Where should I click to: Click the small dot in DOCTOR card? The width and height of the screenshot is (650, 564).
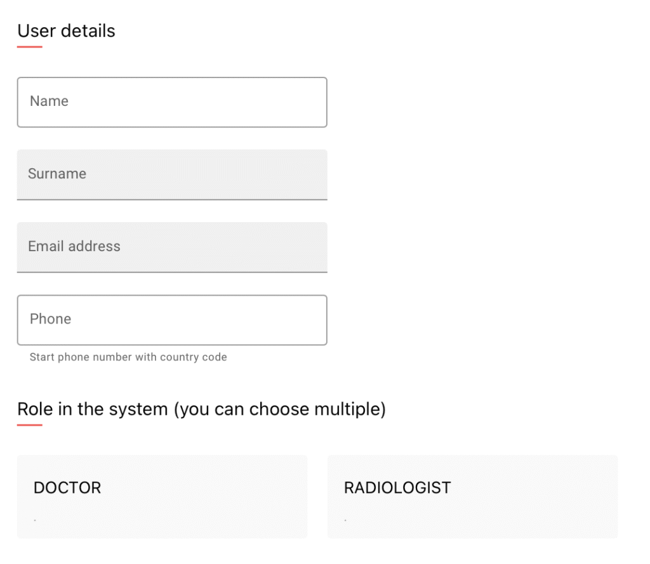35,520
